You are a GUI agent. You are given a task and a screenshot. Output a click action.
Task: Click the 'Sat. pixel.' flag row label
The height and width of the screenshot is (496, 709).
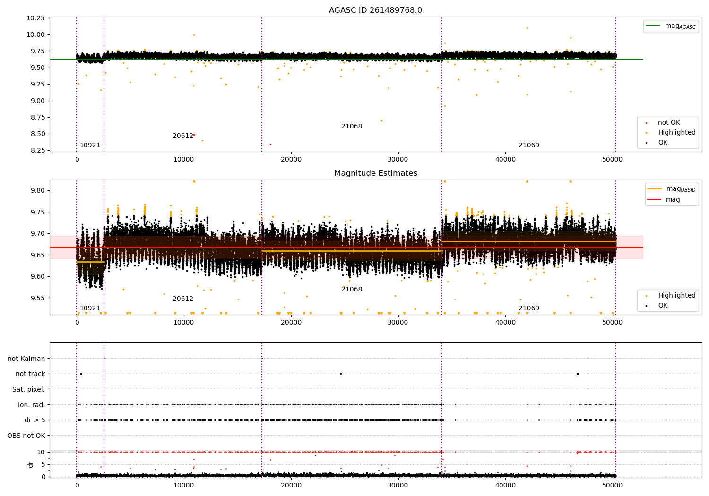pos(29,390)
